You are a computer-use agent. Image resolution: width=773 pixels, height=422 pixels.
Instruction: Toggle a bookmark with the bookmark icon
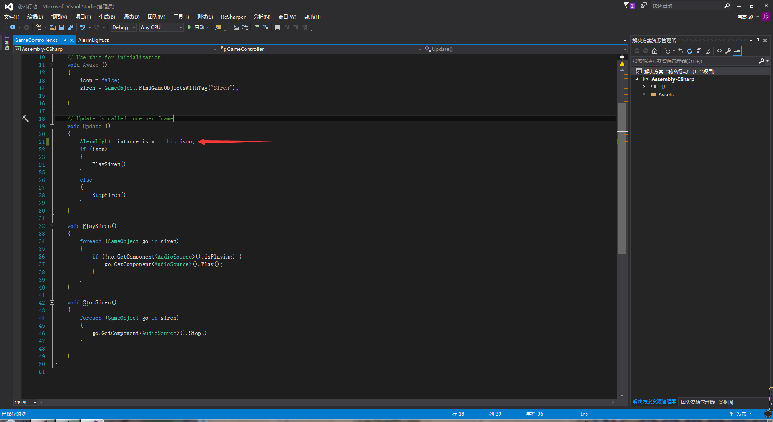coord(277,27)
